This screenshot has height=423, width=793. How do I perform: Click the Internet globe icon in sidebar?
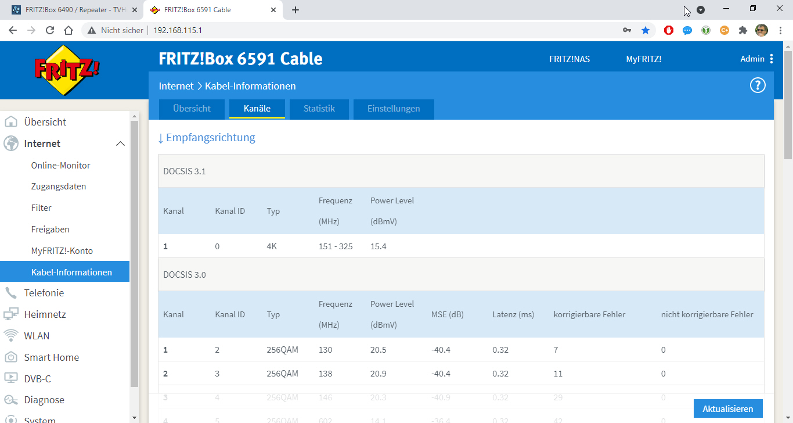pyautogui.click(x=11, y=144)
